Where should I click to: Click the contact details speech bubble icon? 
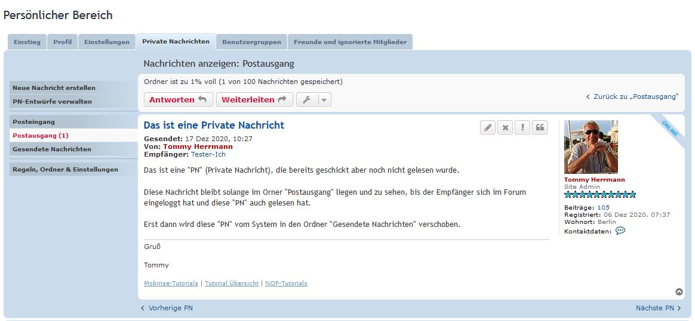(x=620, y=231)
